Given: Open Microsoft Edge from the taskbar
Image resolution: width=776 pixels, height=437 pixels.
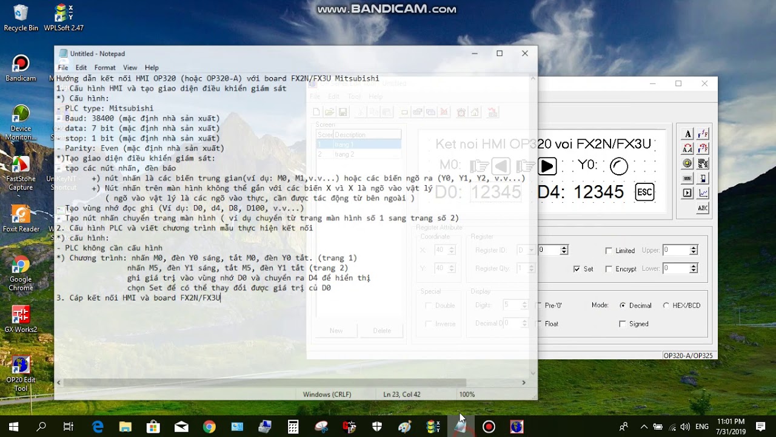Looking at the screenshot, I should [98, 427].
